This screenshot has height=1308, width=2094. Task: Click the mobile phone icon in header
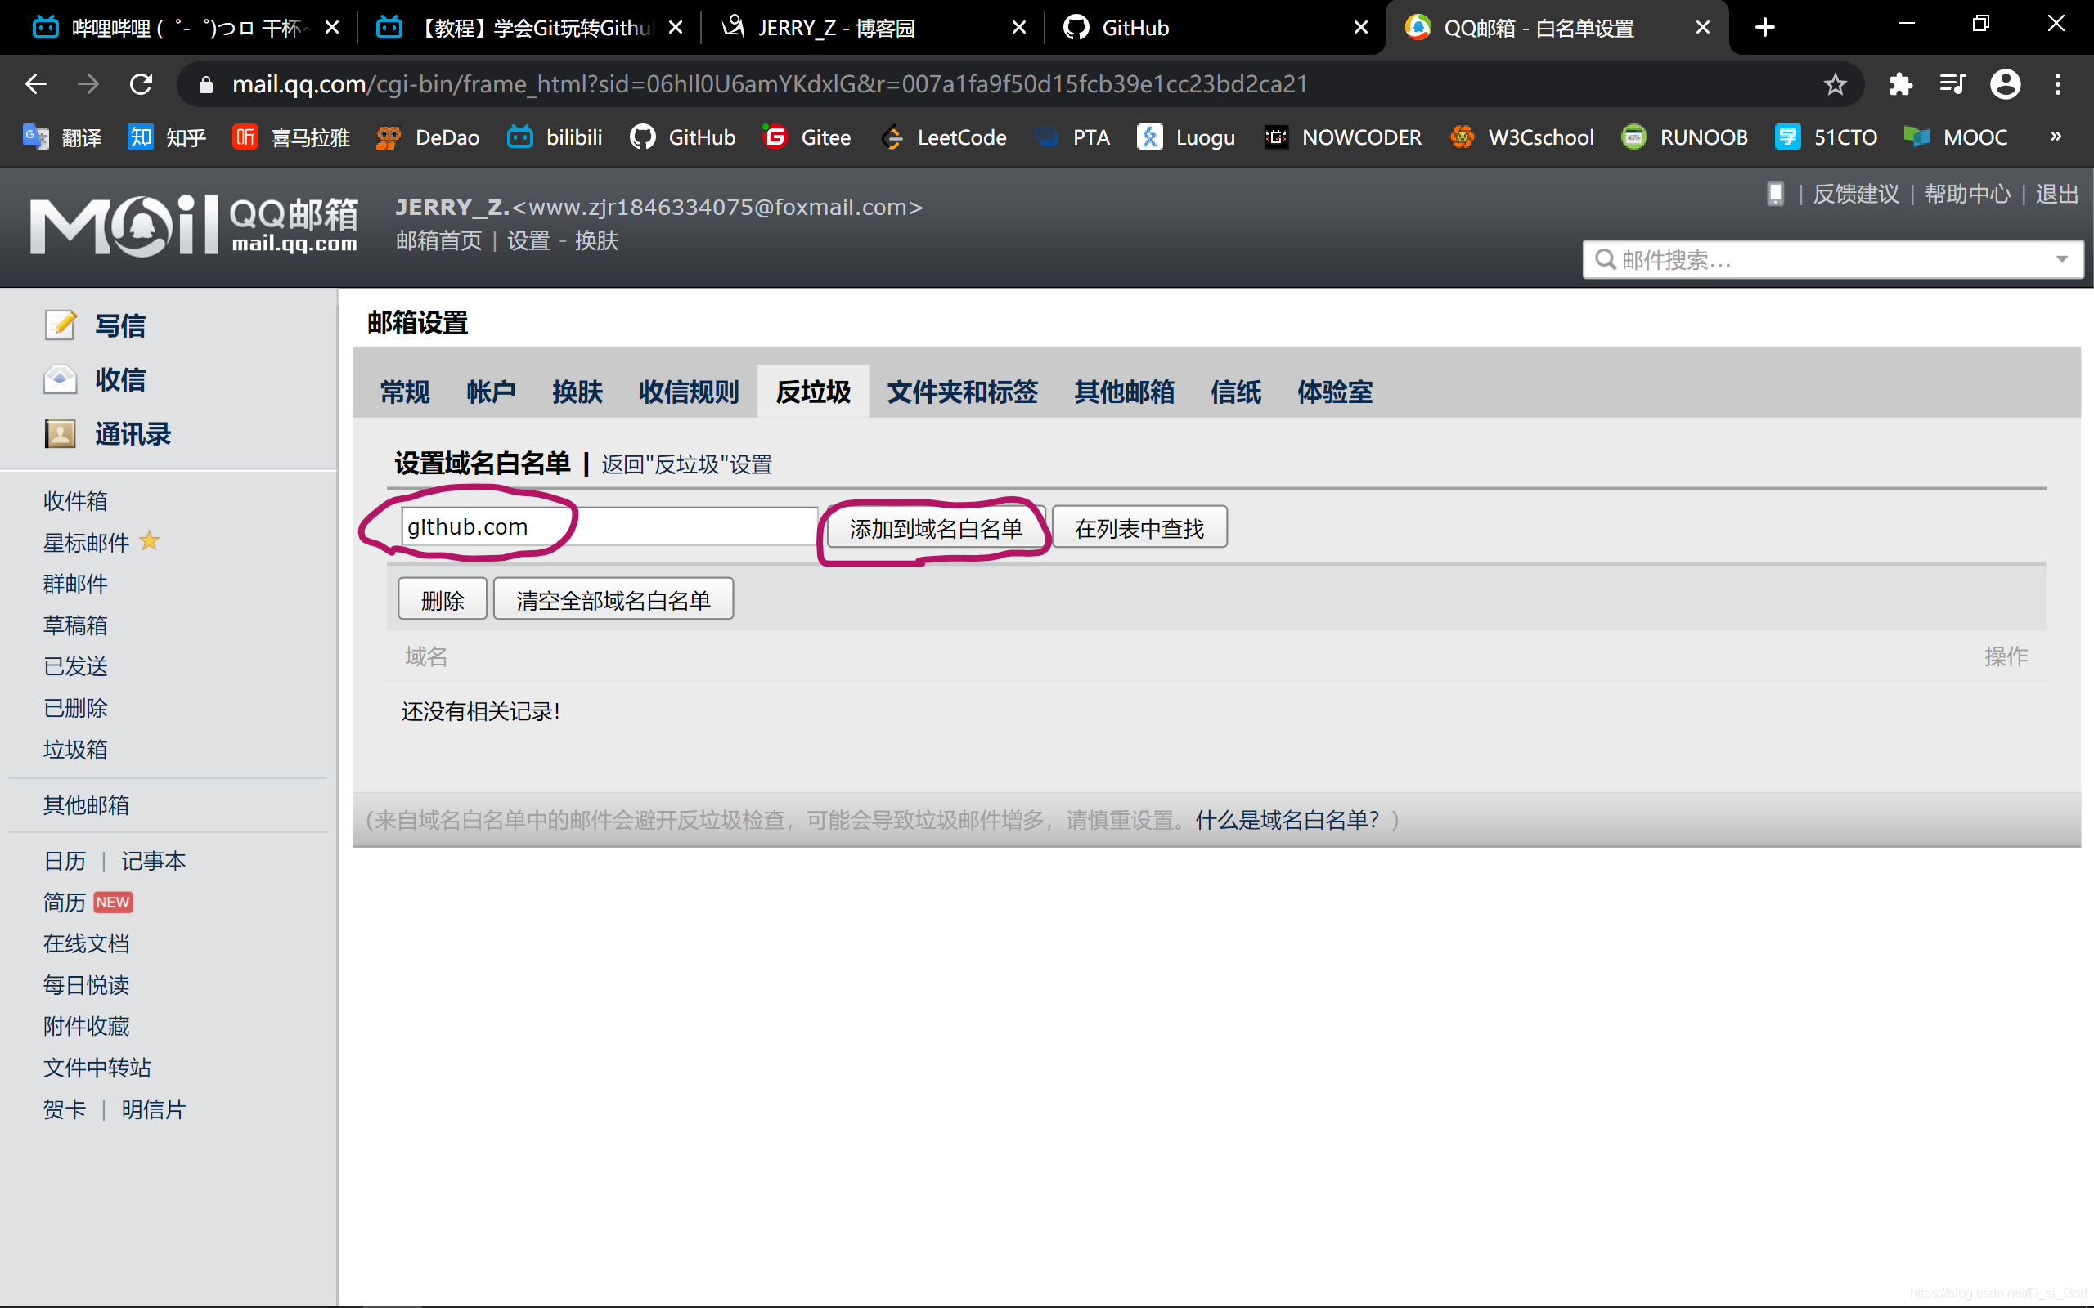click(x=1775, y=194)
